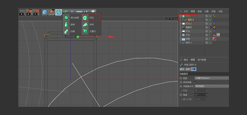Toggle the layer square beside 地面
247x115 pixels.
[206, 39]
